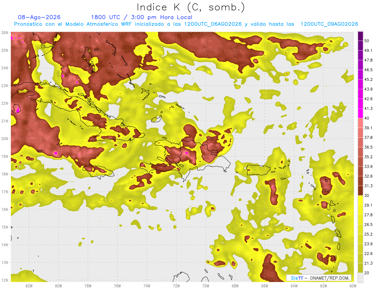This screenshot has height=290, width=375.
Task: Click the initialization time '1200UTC_06AGO2026'
Action: pyautogui.click(x=213, y=24)
